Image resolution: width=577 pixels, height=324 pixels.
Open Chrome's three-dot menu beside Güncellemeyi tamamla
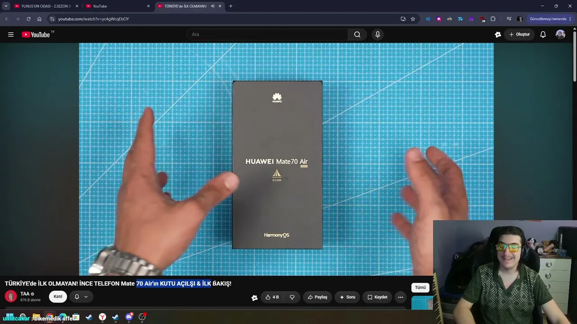(x=571, y=19)
